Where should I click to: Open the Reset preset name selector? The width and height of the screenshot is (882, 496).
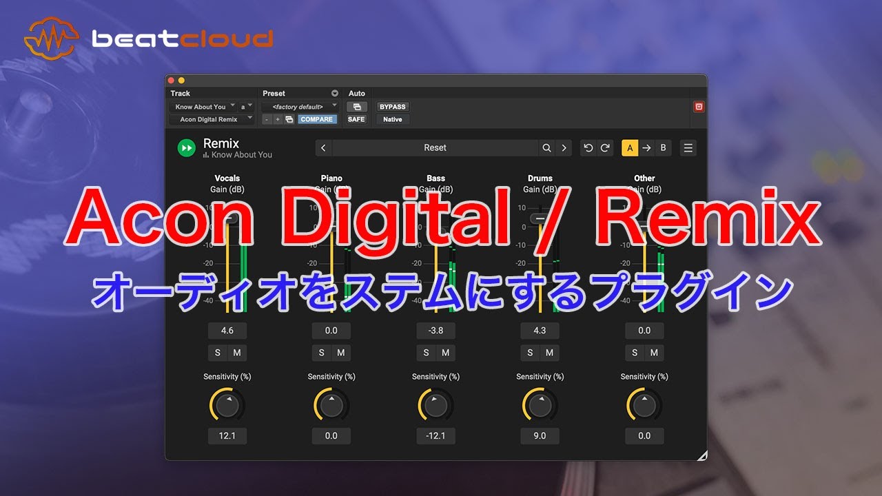(435, 147)
